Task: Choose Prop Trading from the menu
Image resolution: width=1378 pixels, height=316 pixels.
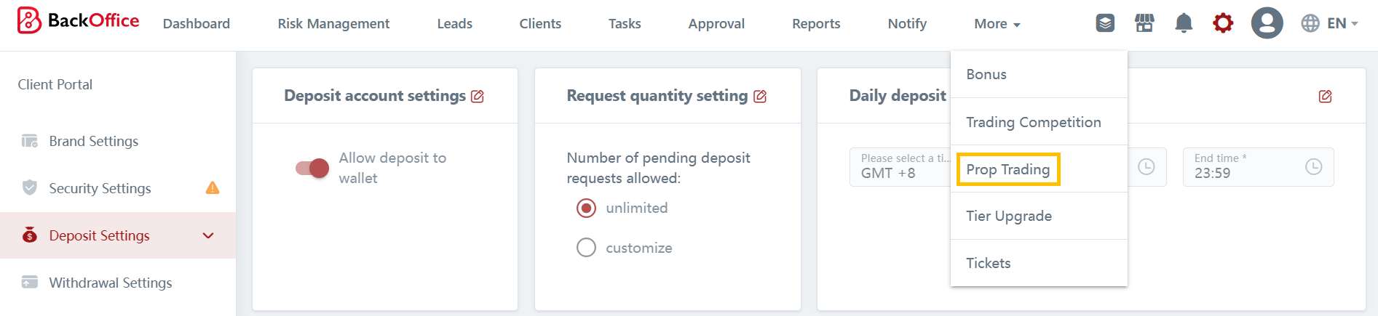Action: click(x=1007, y=169)
